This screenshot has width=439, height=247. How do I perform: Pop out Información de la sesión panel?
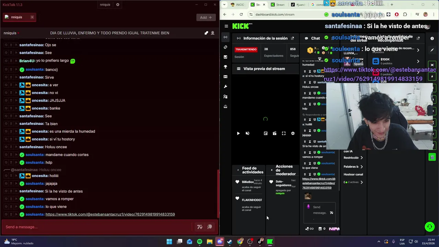(292, 38)
